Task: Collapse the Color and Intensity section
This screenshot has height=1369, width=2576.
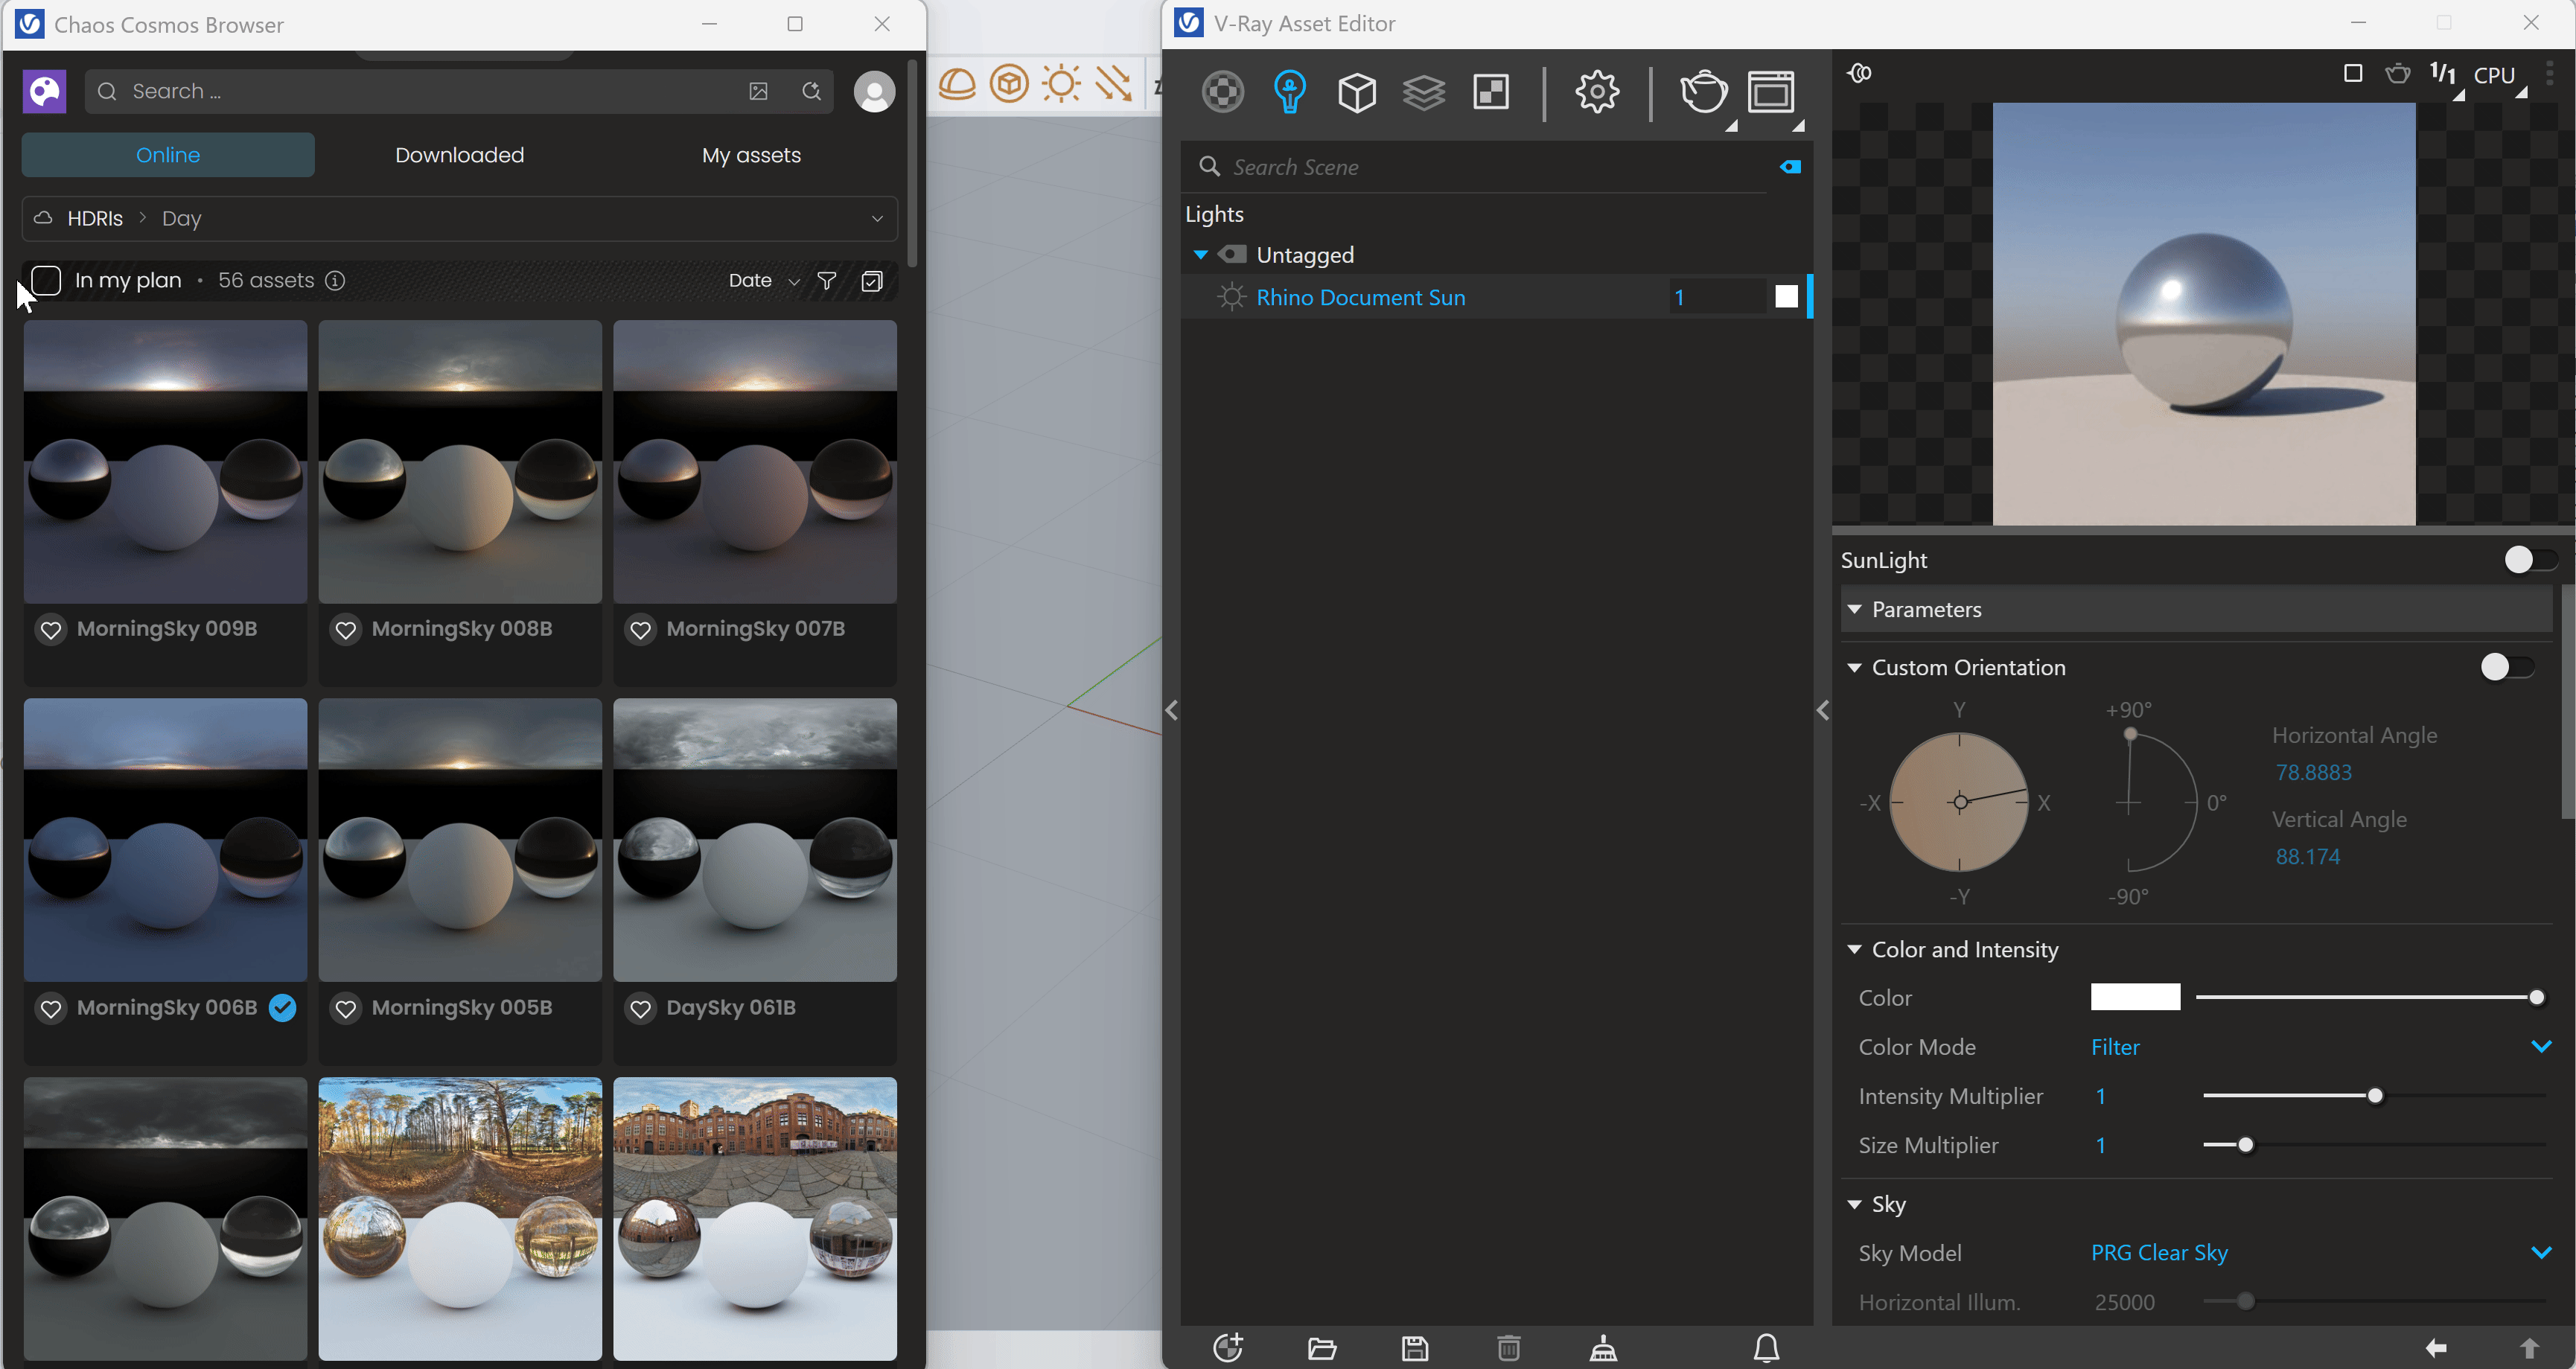Action: tap(1855, 949)
